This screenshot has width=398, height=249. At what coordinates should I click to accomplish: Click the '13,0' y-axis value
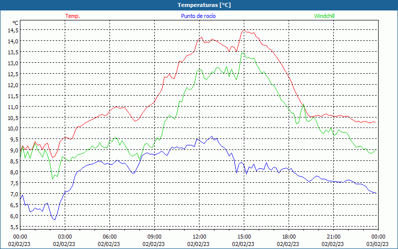(x=13, y=63)
